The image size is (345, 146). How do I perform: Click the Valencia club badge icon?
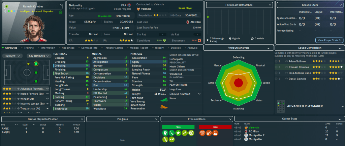pyautogui.click(x=138, y=9)
